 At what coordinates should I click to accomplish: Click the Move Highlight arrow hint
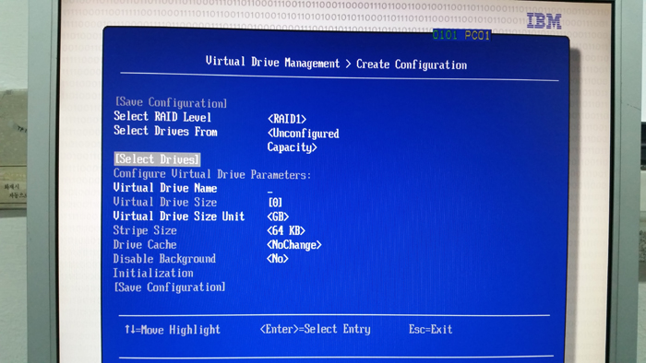click(173, 330)
